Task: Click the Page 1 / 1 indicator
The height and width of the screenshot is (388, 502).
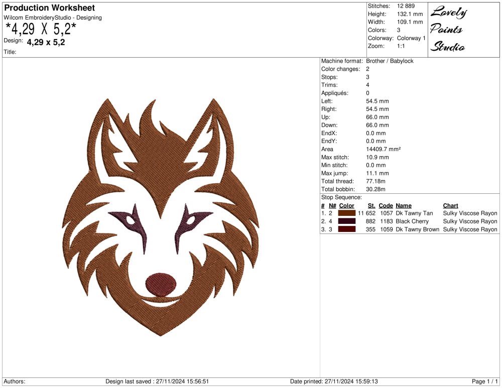Action: click(485, 381)
